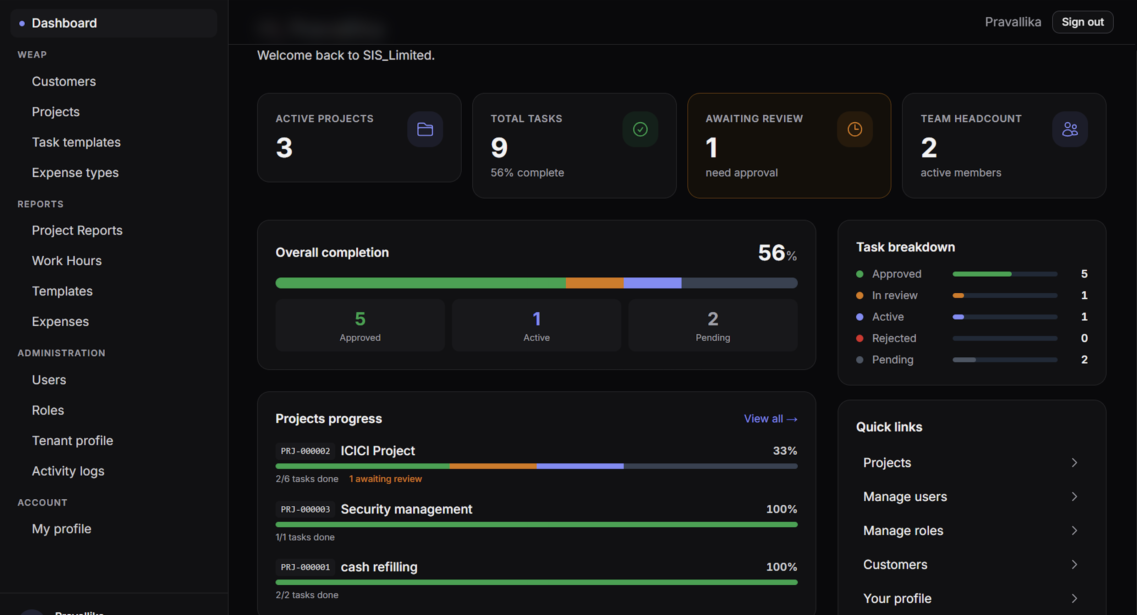Viewport: 1137px width, 615px height.
Task: Click the blue Active status dot
Action: [859, 317]
